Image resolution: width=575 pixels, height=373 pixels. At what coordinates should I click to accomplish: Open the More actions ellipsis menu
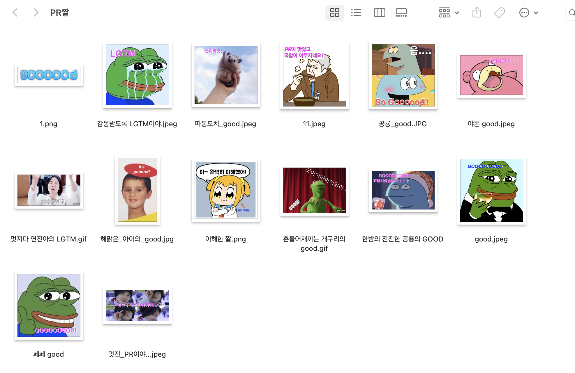coord(524,13)
